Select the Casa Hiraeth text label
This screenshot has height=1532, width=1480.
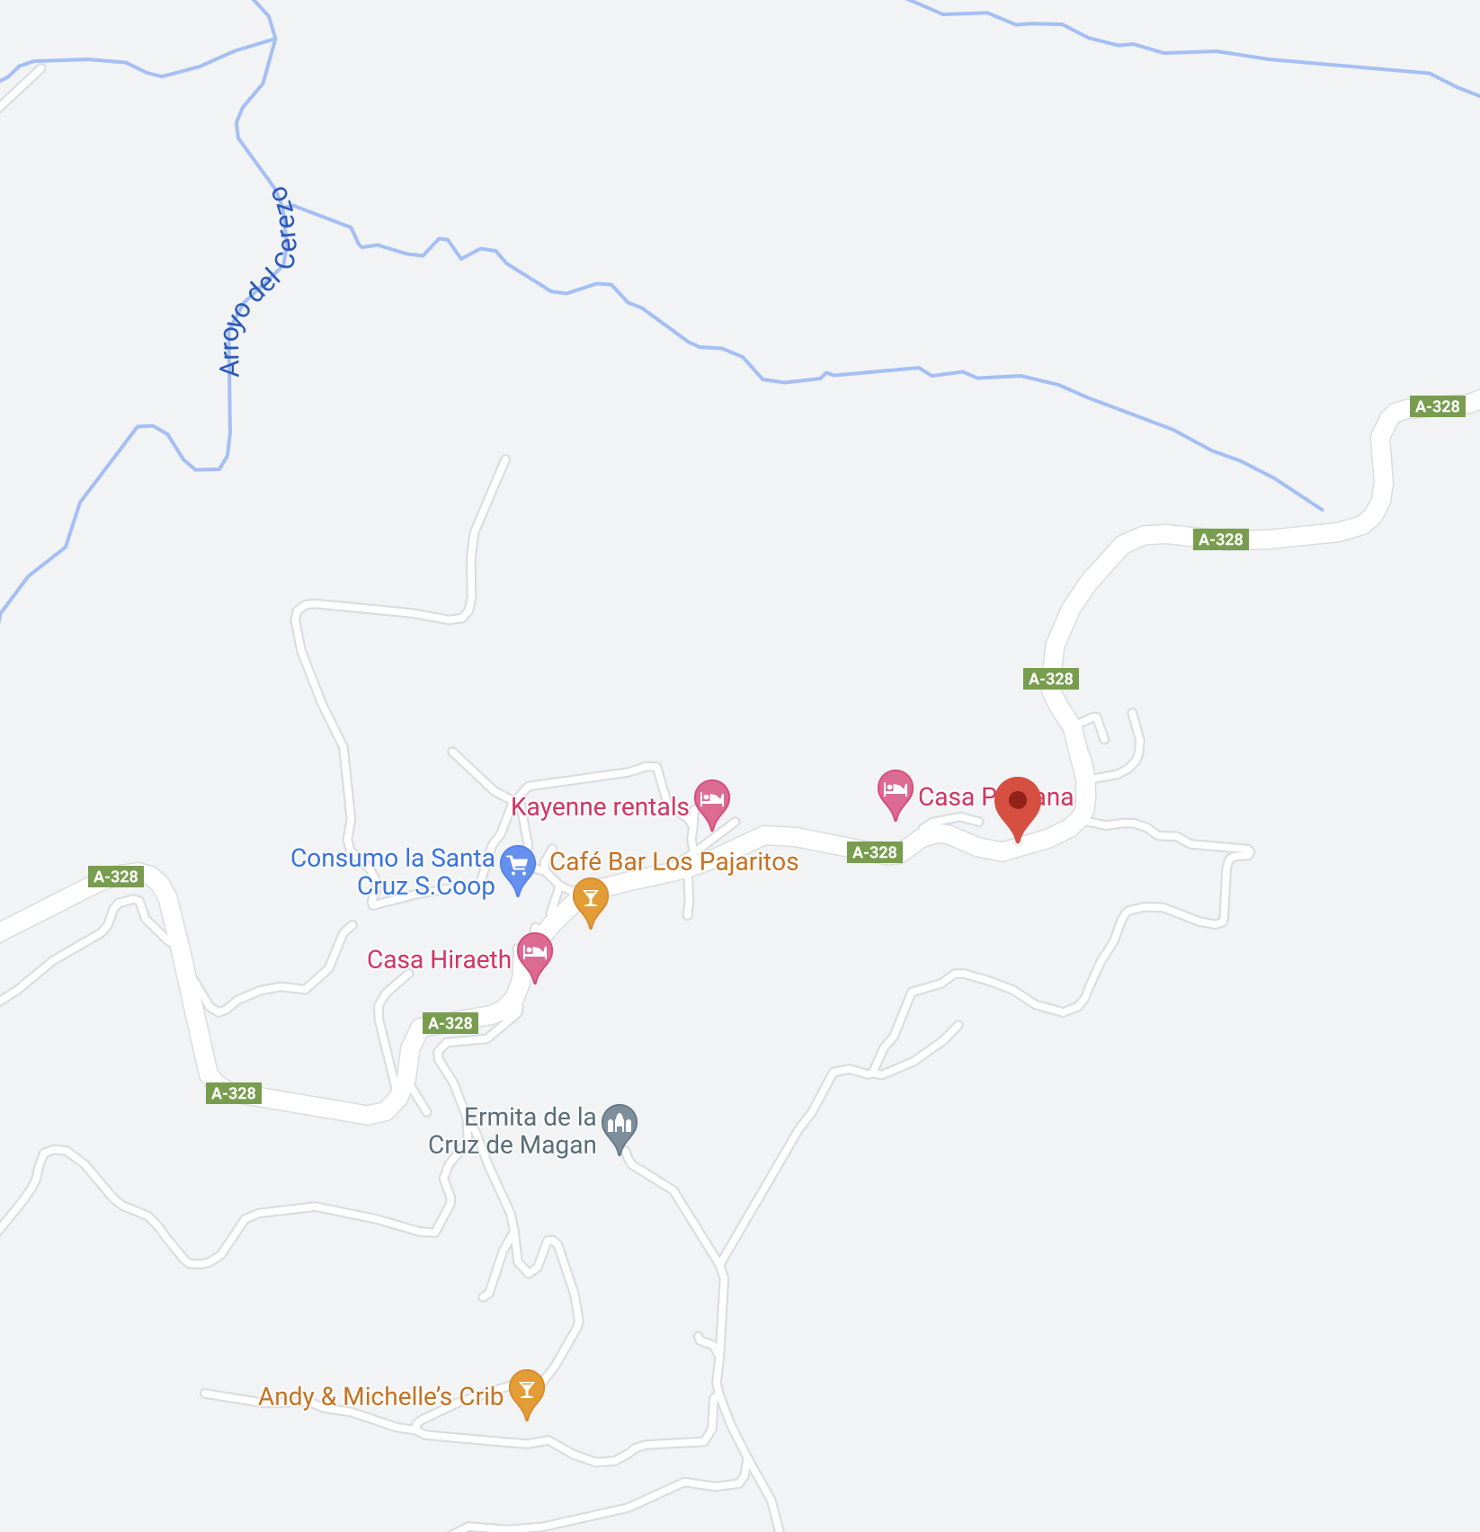pos(439,959)
